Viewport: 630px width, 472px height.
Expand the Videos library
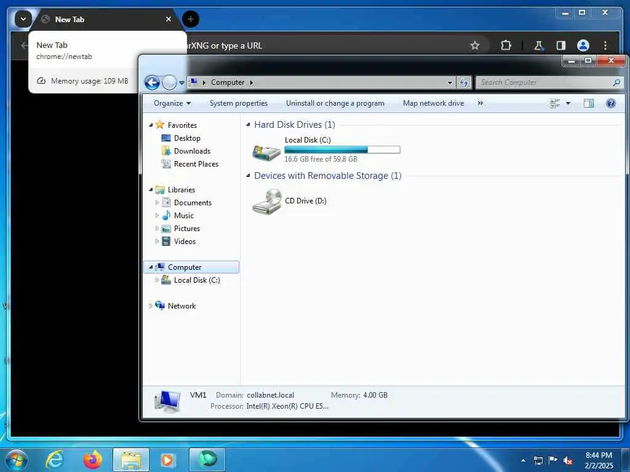click(x=157, y=241)
